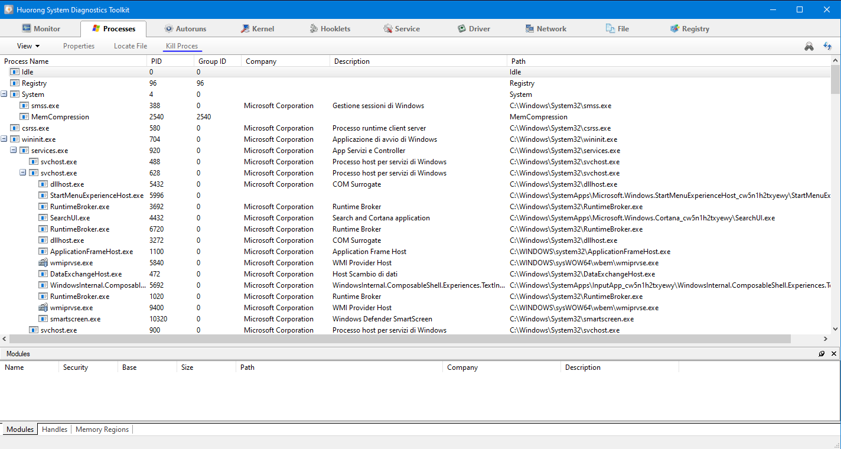This screenshot has height=449, width=841.
Task: Collapse the services.exe tree node
Action: pos(14,151)
